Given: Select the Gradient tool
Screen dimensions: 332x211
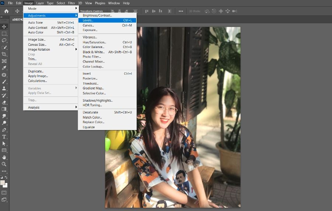Looking at the screenshot, I should (x=4, y=109).
